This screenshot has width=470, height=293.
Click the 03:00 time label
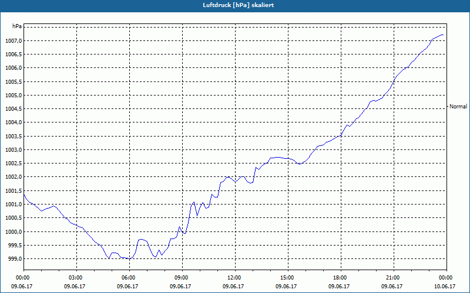[77, 278]
